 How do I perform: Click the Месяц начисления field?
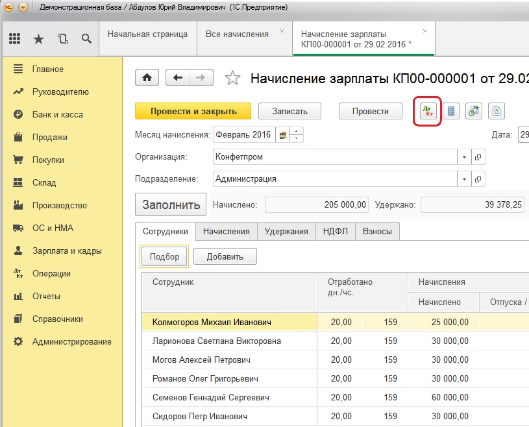[x=244, y=135]
